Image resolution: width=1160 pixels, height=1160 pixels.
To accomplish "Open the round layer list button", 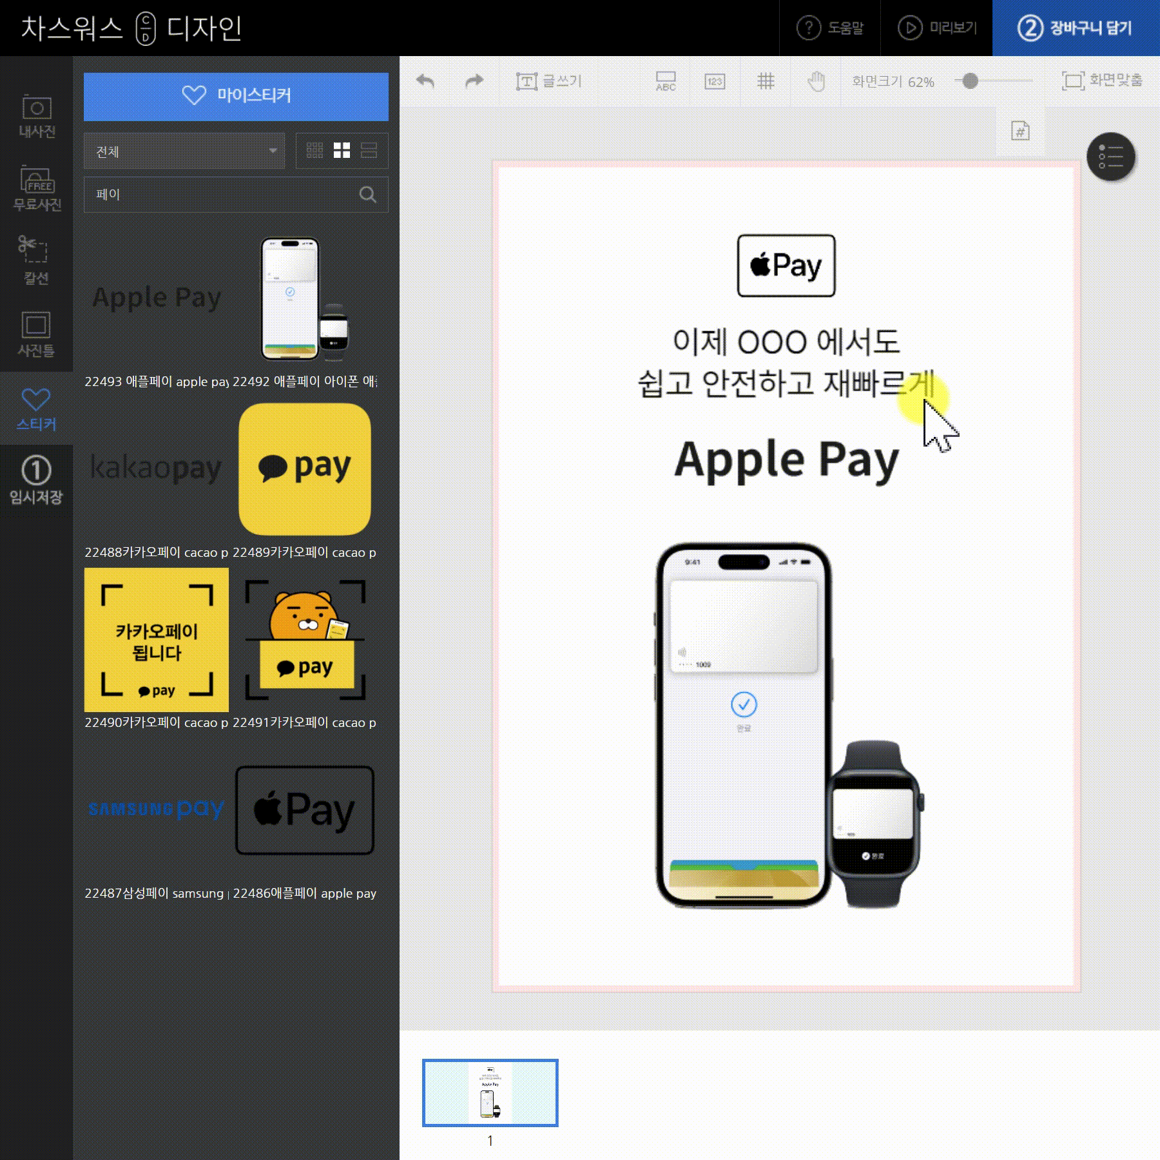I will pyautogui.click(x=1111, y=157).
